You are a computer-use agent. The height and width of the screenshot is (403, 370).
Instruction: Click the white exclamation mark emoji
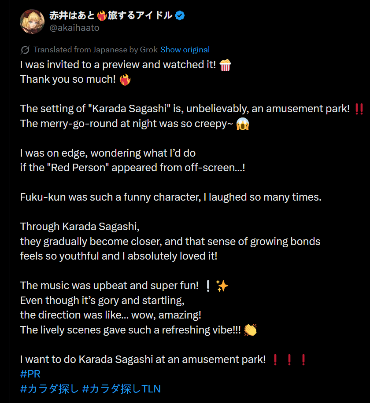(x=208, y=286)
